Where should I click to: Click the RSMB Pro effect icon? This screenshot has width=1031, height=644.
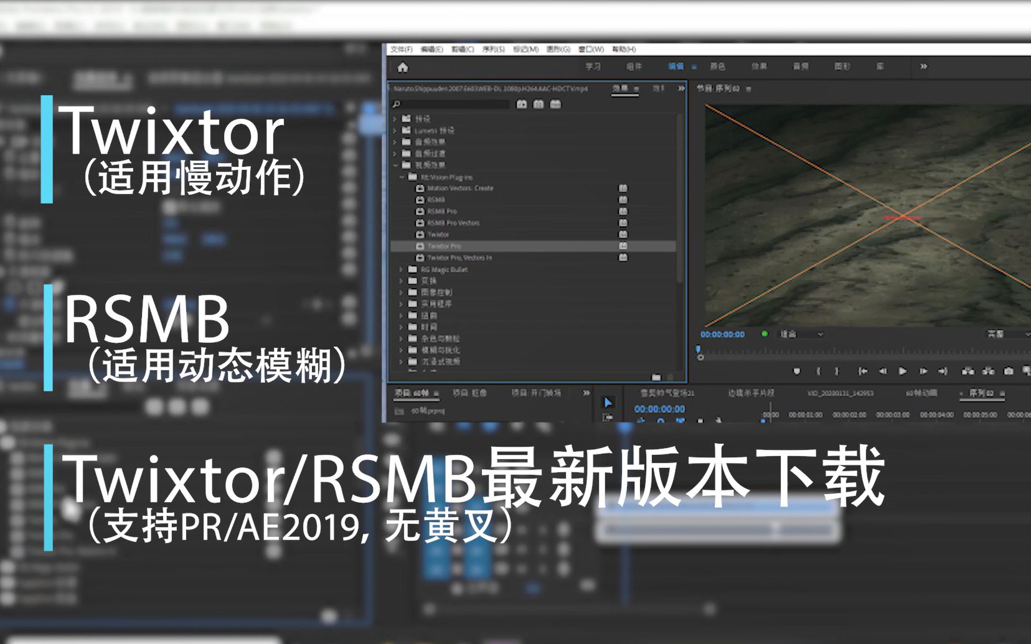click(x=420, y=211)
